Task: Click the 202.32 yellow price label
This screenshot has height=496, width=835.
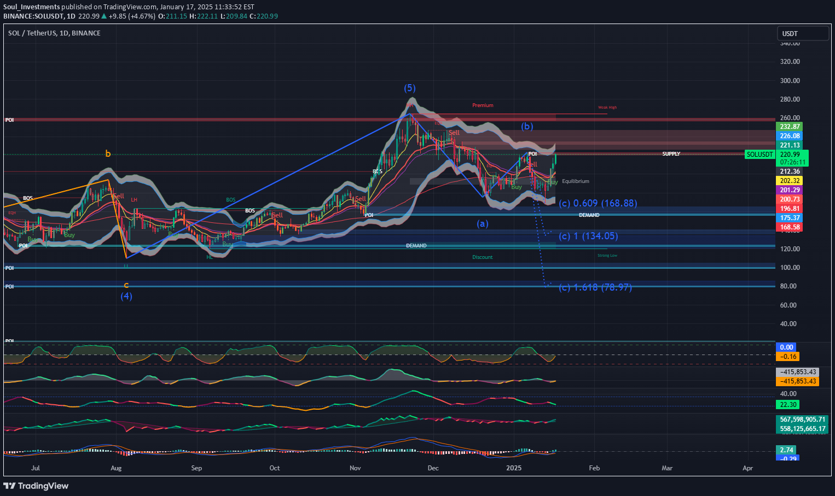Action: pos(790,181)
